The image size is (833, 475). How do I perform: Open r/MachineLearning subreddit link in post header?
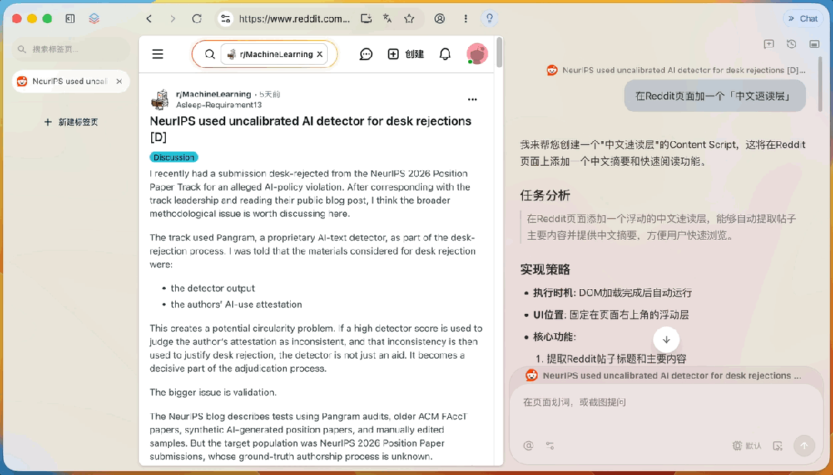click(x=214, y=94)
